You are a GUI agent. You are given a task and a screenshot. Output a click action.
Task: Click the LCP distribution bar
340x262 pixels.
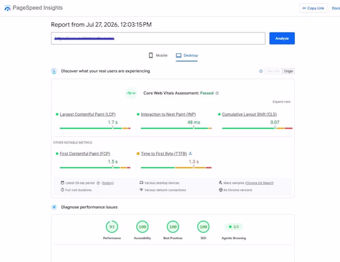pos(95,128)
